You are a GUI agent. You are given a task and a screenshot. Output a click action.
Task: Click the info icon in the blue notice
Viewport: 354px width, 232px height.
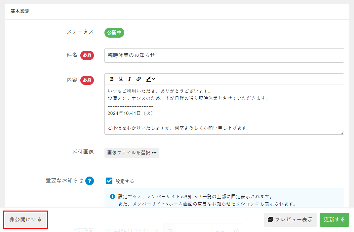112,196
